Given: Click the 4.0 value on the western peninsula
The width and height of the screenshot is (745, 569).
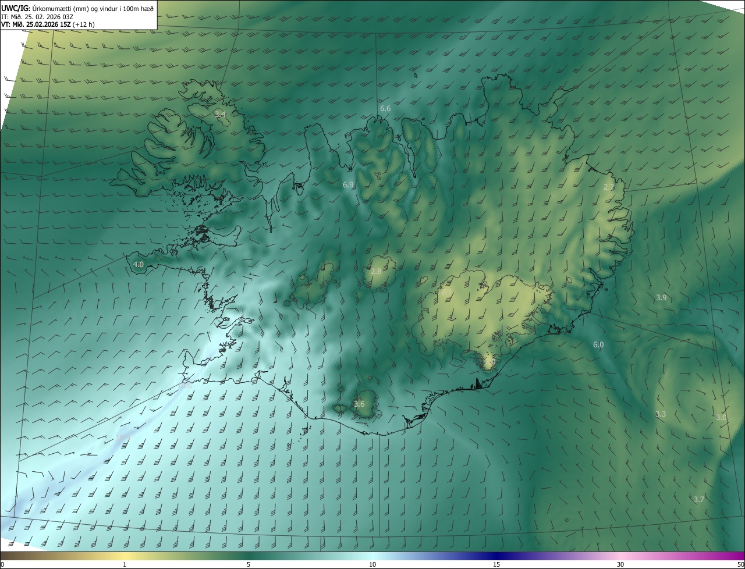Looking at the screenshot, I should 139,264.
